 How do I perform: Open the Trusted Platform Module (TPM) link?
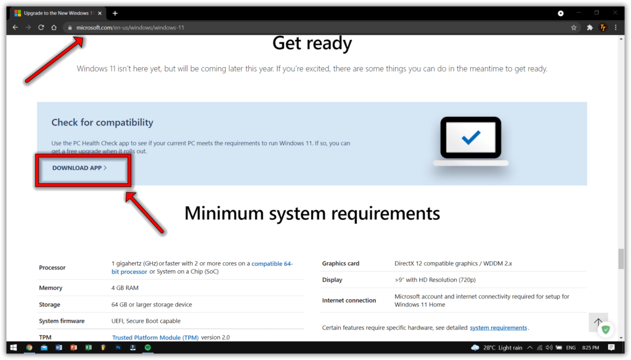click(155, 337)
